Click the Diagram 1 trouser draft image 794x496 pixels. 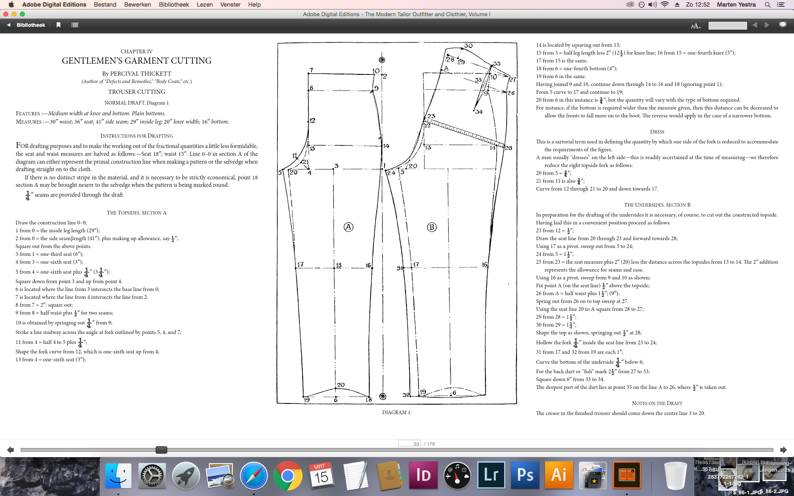[x=397, y=223]
